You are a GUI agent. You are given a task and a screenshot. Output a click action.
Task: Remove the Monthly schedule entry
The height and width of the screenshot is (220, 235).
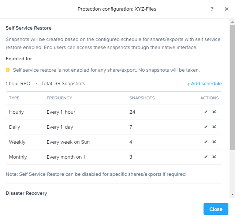point(214,157)
